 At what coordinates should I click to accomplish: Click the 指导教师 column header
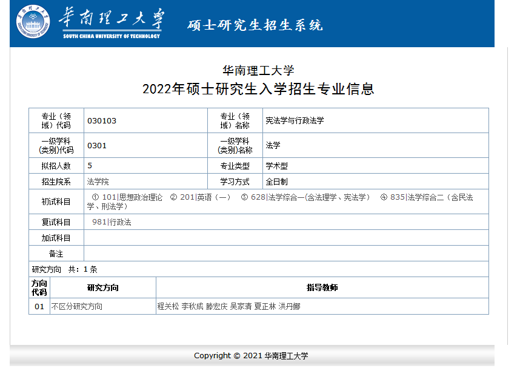322,287
